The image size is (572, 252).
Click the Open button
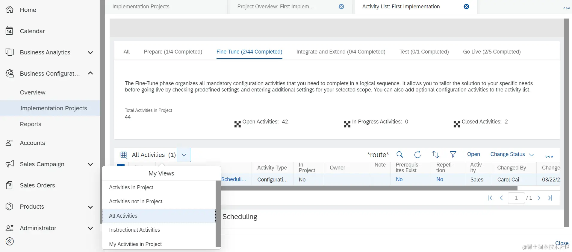[x=473, y=154]
